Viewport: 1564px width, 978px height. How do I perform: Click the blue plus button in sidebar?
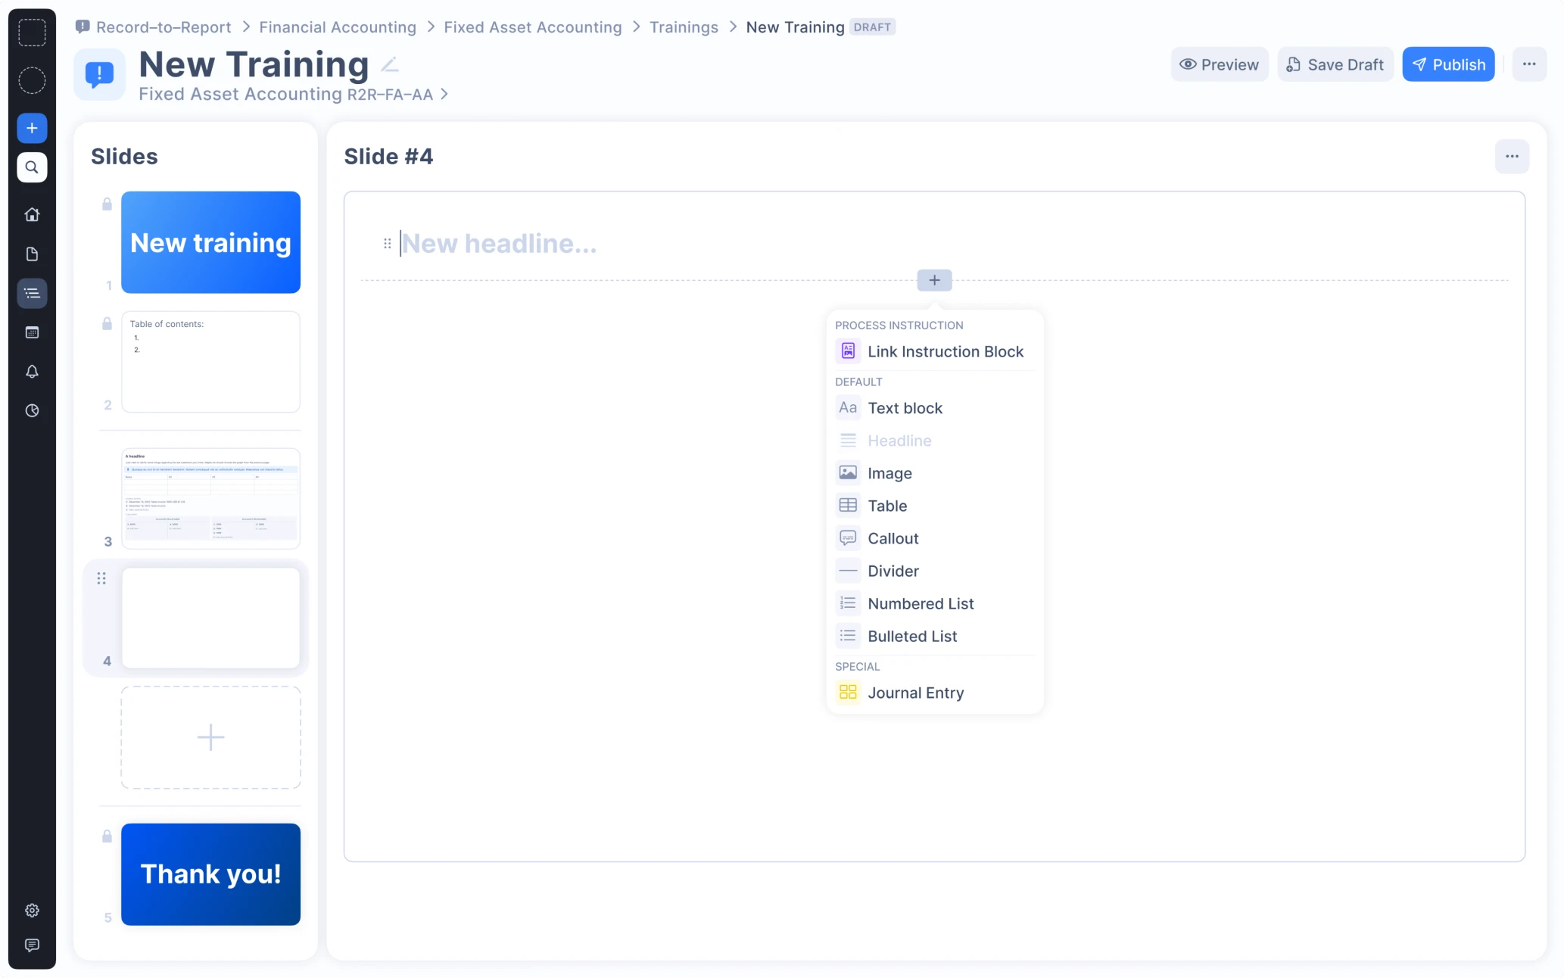click(x=32, y=128)
